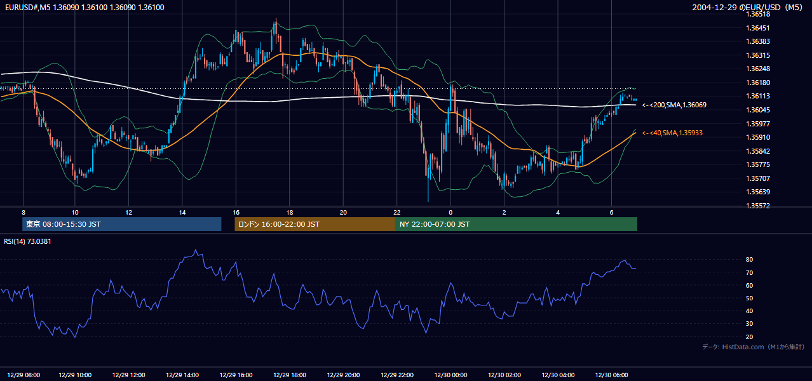The image size is (812, 381).
Task: Click price axis label 1.35775
Action: tap(759, 164)
